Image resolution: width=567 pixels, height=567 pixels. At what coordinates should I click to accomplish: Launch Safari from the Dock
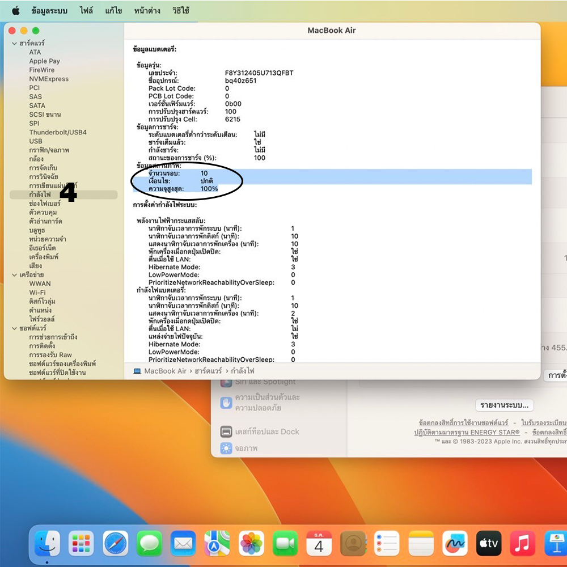tap(116, 544)
